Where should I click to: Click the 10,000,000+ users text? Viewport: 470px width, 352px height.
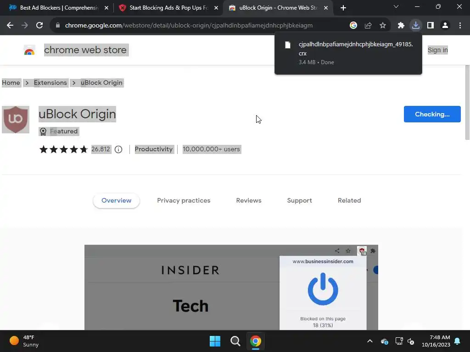point(212,149)
